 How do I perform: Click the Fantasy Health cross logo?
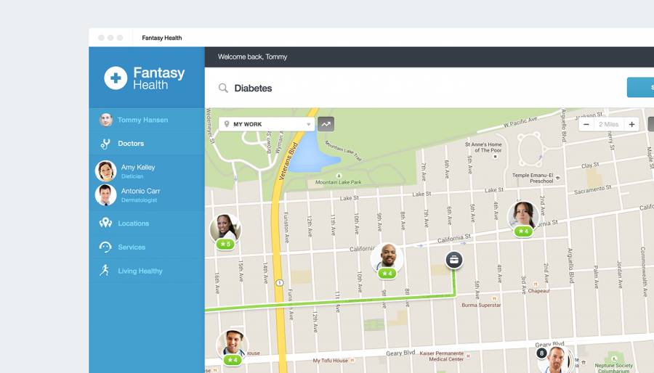116,78
